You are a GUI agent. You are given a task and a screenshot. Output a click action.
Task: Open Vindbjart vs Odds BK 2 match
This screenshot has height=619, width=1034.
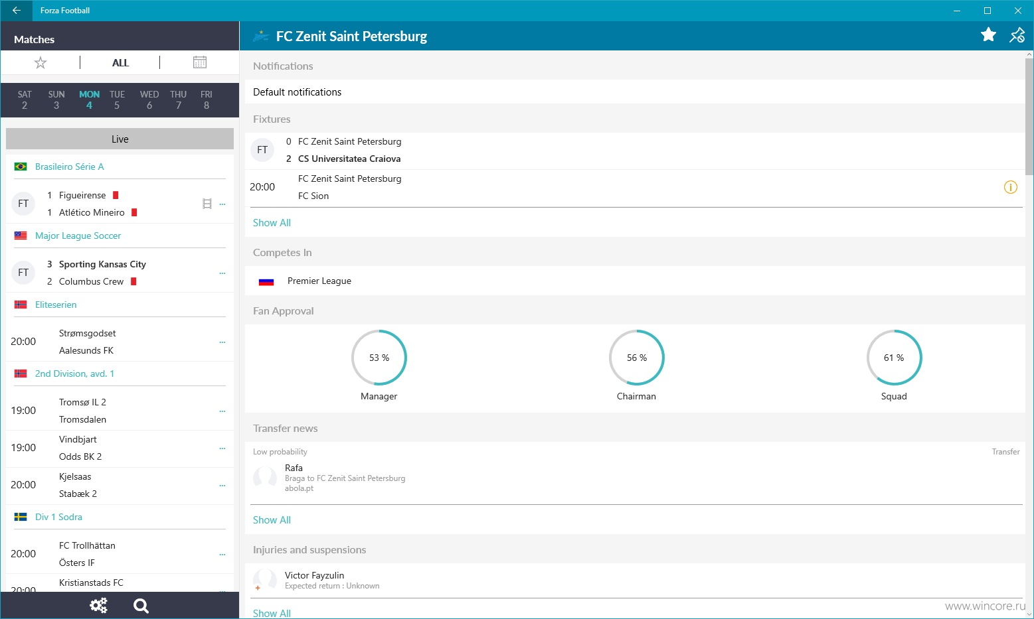(120, 448)
